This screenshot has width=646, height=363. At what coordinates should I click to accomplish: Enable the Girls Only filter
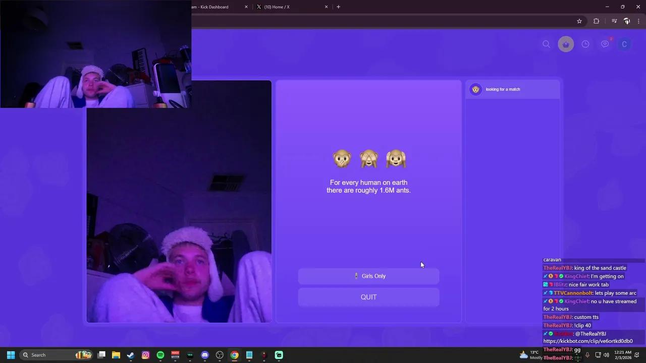(368, 276)
